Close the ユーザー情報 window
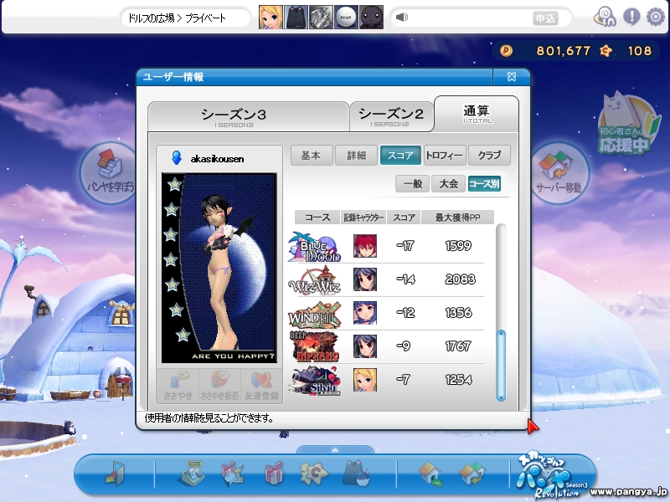Screen dimensions: 670x502 [512, 77]
